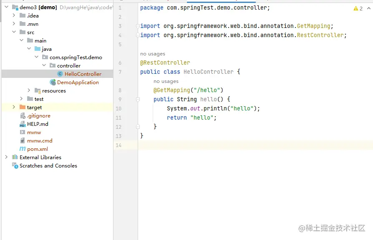Toggle the fold end marker at line 12
The width and height of the screenshot is (373, 240).
(x=138, y=127)
